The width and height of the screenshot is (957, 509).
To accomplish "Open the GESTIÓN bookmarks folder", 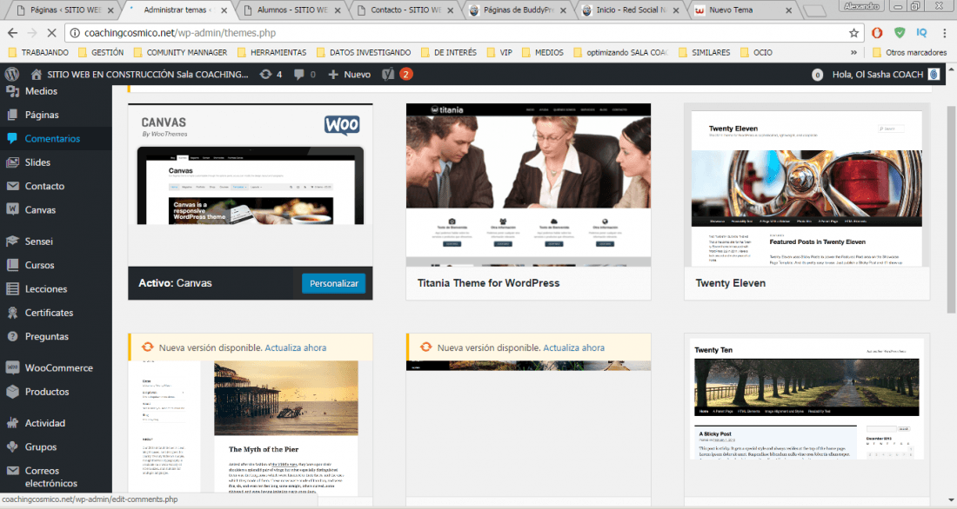I will [101, 52].
